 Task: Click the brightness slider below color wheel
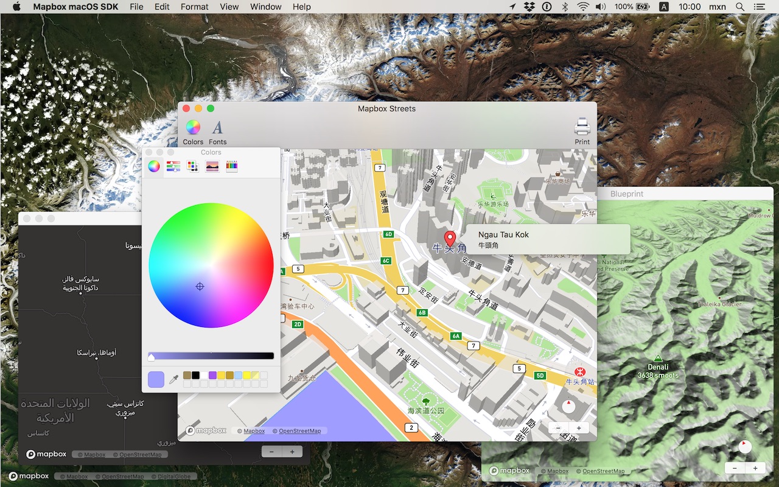point(211,356)
